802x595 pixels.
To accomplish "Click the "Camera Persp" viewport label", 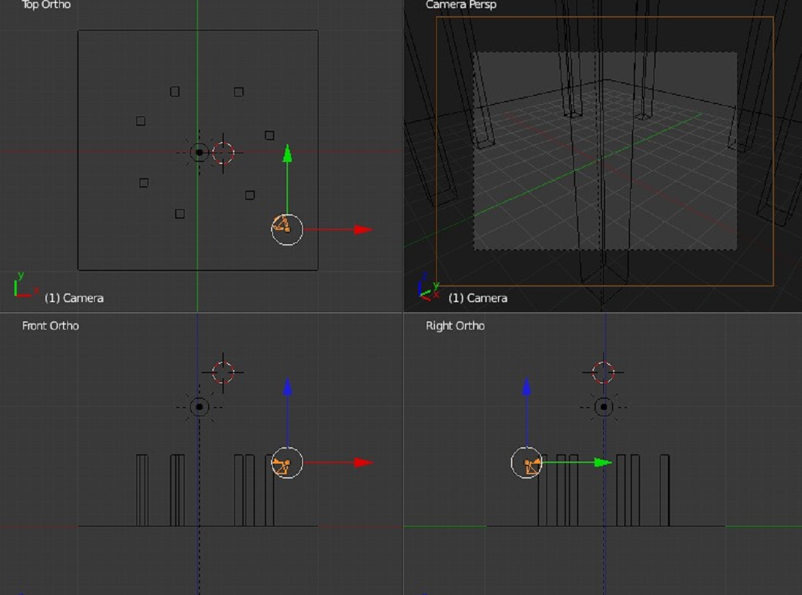I will 461,5.
